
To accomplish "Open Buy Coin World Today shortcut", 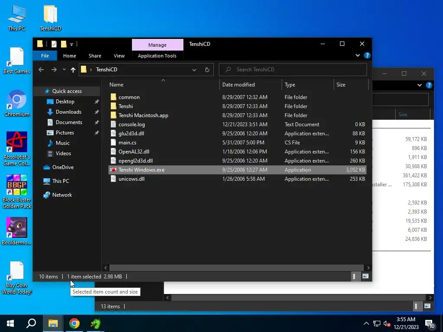I will click(x=17, y=278).
